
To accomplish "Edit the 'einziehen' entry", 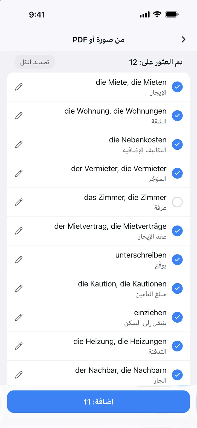I will click(19, 317).
